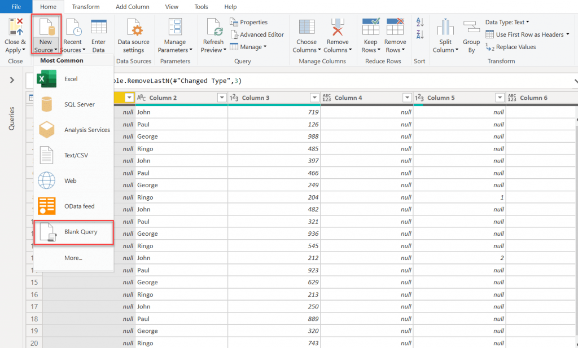Select Web data source
The height and width of the screenshot is (348, 578).
(x=73, y=180)
